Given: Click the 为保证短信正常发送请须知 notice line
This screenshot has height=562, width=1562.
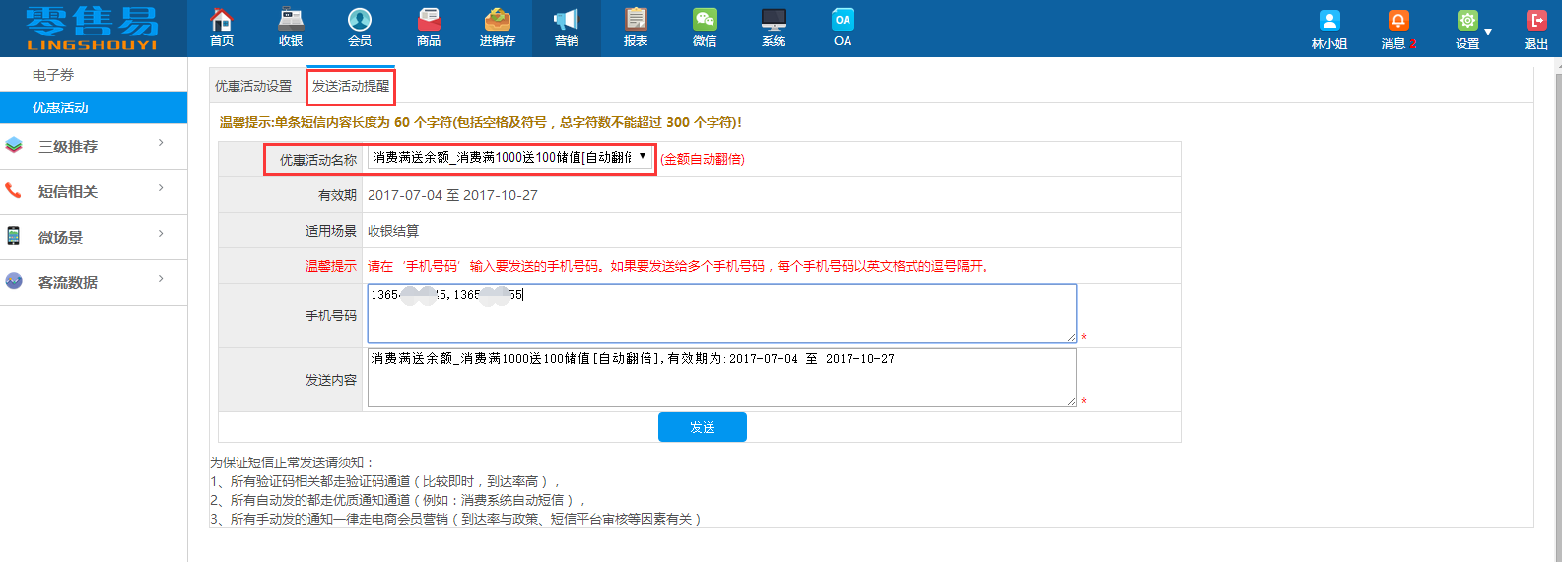Looking at the screenshot, I should click(x=293, y=462).
